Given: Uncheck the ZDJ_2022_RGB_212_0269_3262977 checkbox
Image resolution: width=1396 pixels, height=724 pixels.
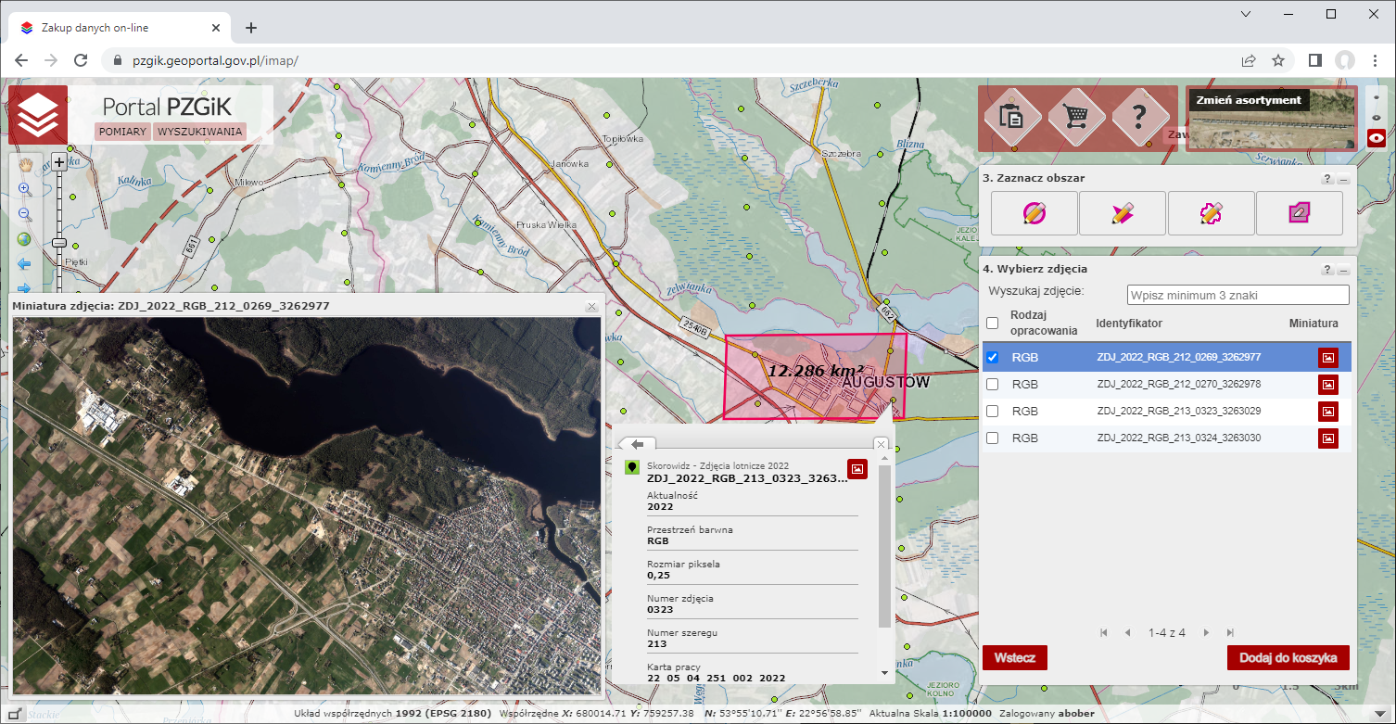Looking at the screenshot, I should 993,357.
